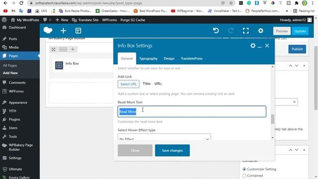Image resolution: width=318 pixels, height=179 pixels.
Task: Toggle fullscreen mode icon
Action: [246, 31]
